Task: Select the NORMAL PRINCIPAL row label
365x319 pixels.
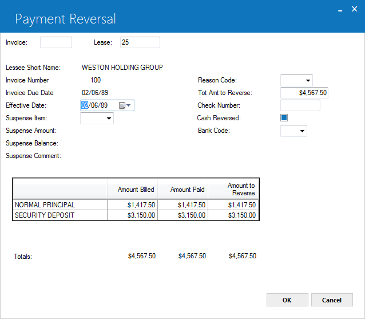Action: 60,205
